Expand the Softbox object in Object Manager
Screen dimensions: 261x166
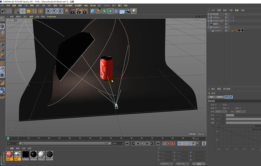[x=209, y=17]
